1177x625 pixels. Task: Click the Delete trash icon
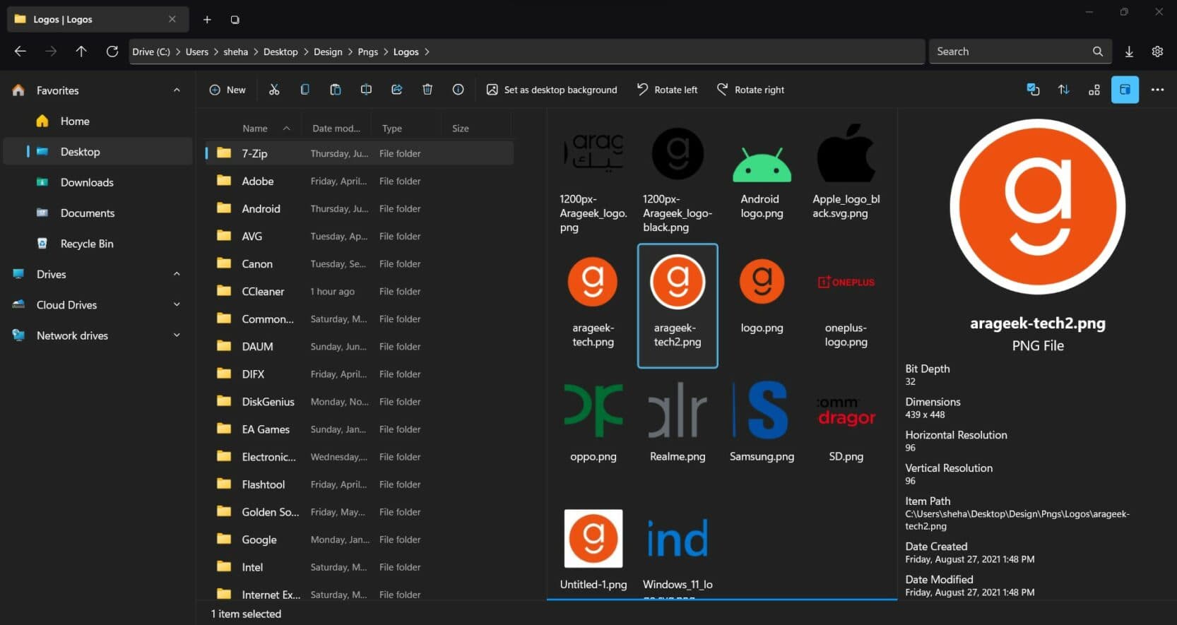click(427, 90)
